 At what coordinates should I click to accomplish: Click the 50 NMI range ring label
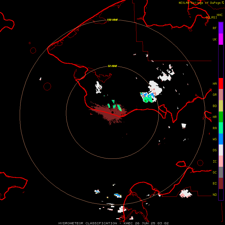[112, 66]
